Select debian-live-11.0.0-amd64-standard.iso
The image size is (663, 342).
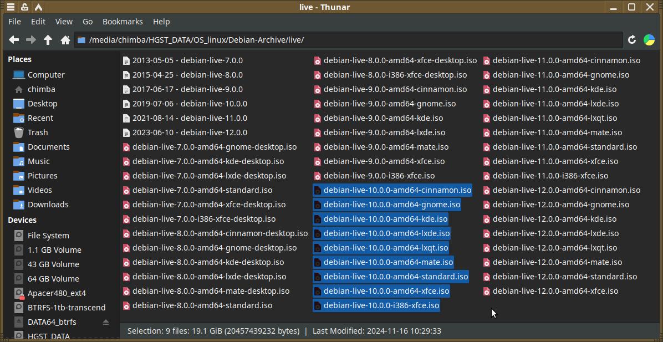tap(560, 147)
